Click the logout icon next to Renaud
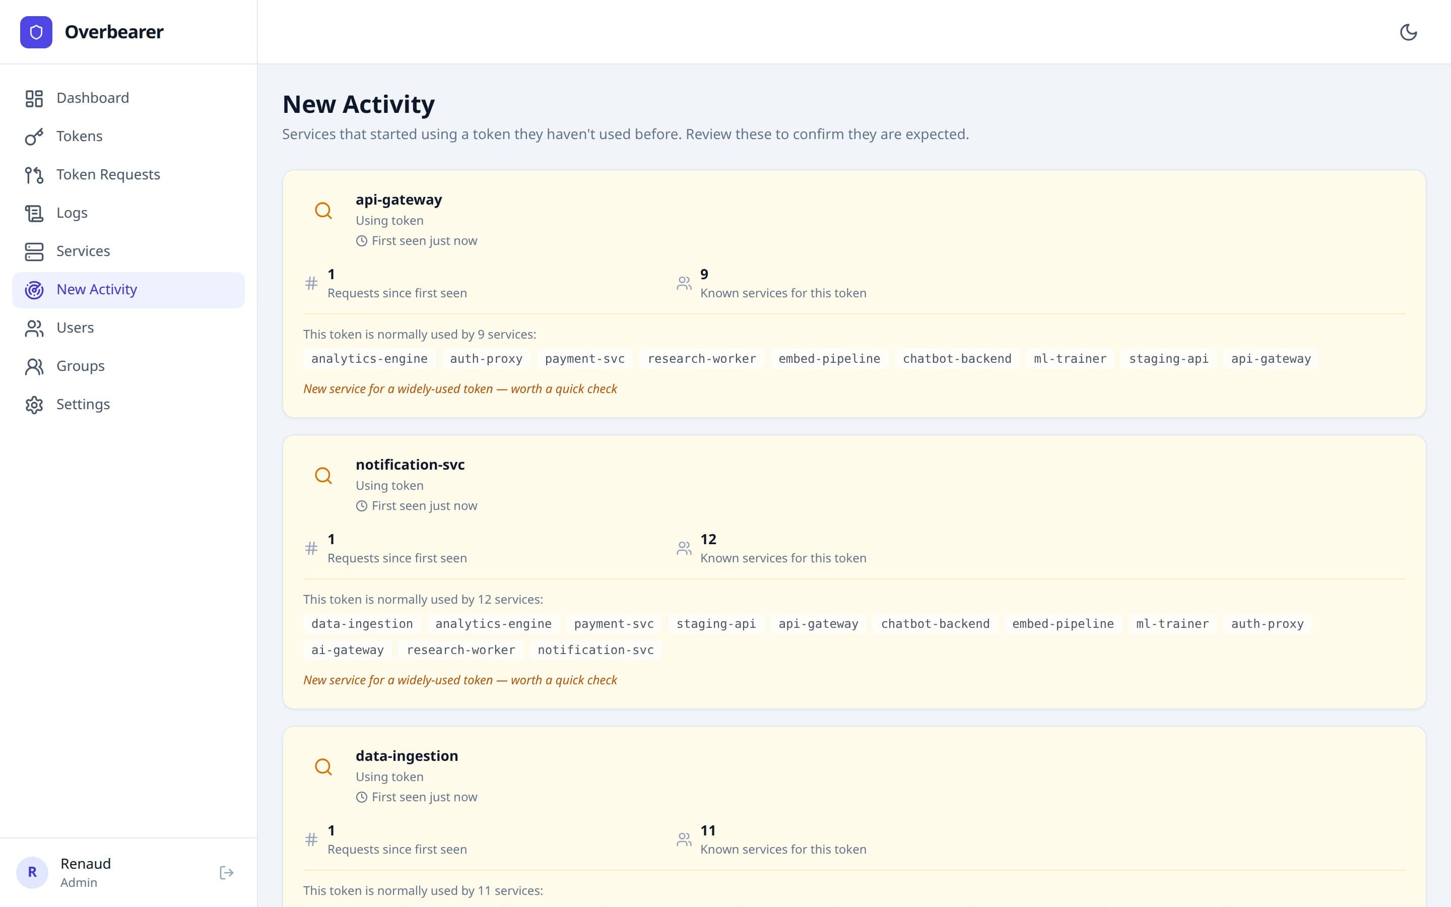 click(227, 872)
